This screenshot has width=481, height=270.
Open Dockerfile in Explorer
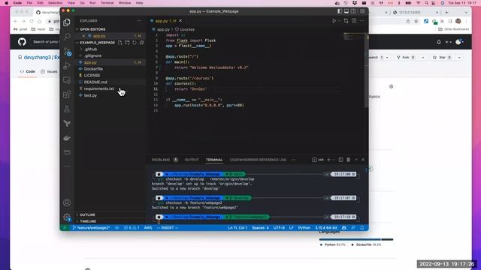coord(93,69)
